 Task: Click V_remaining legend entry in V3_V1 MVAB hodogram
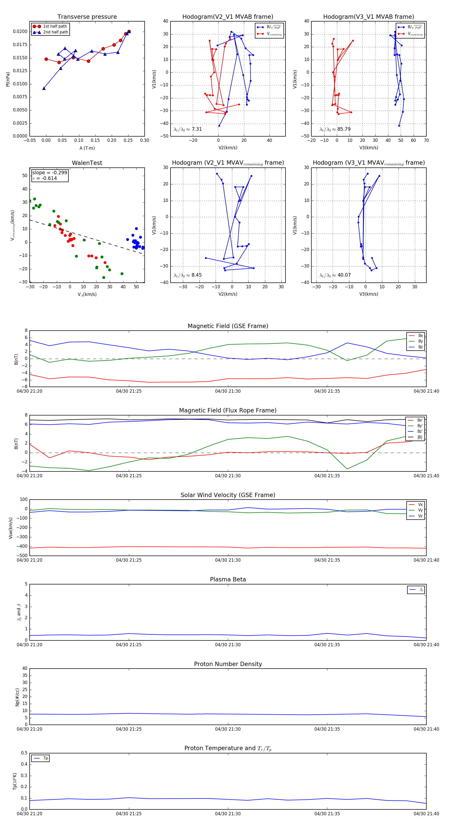click(410, 34)
